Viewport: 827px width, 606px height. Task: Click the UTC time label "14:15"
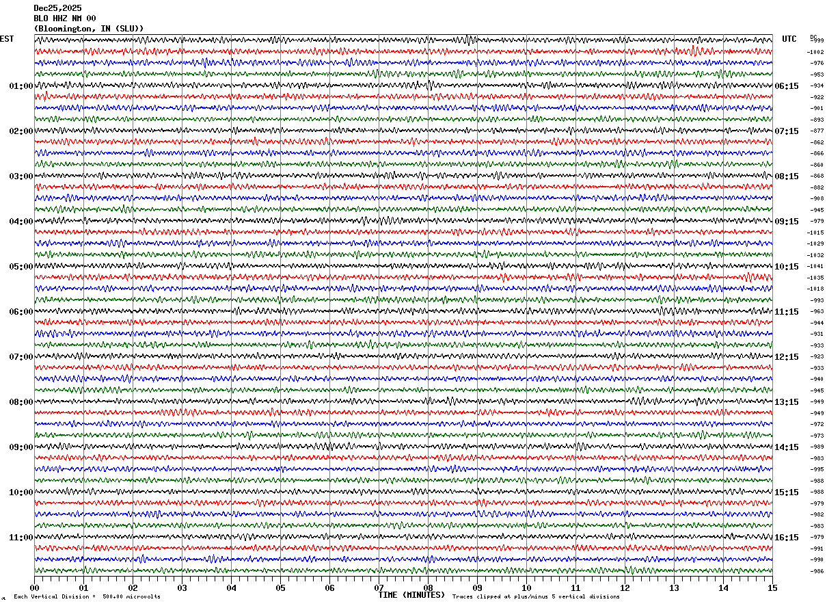[x=787, y=447]
